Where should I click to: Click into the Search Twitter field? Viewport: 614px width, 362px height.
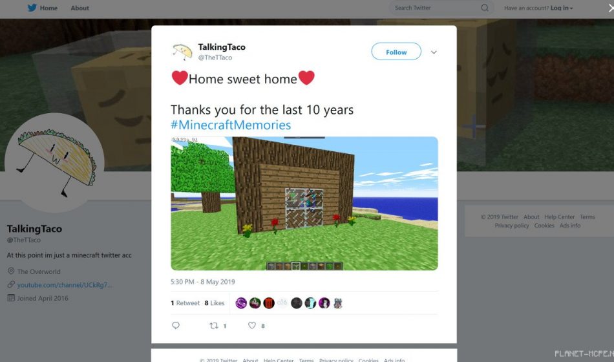[435, 8]
